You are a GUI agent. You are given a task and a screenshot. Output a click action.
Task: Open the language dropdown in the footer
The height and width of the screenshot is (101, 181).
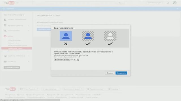[x=29, y=89]
